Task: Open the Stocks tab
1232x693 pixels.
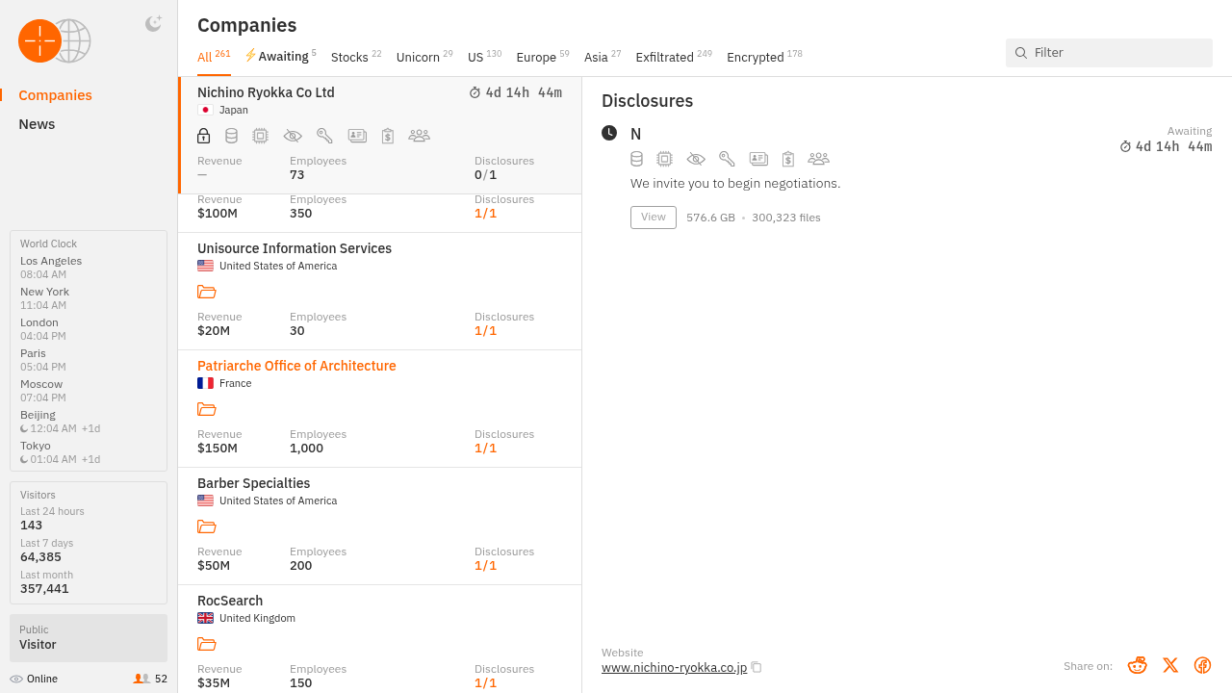Action: tap(356, 56)
